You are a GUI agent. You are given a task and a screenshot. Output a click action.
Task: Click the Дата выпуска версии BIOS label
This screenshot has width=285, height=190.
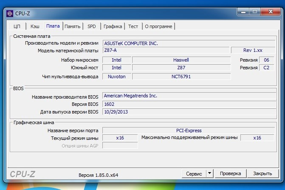69,112
